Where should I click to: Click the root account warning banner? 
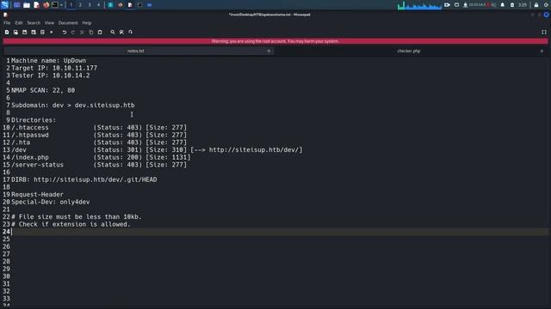(x=275, y=41)
